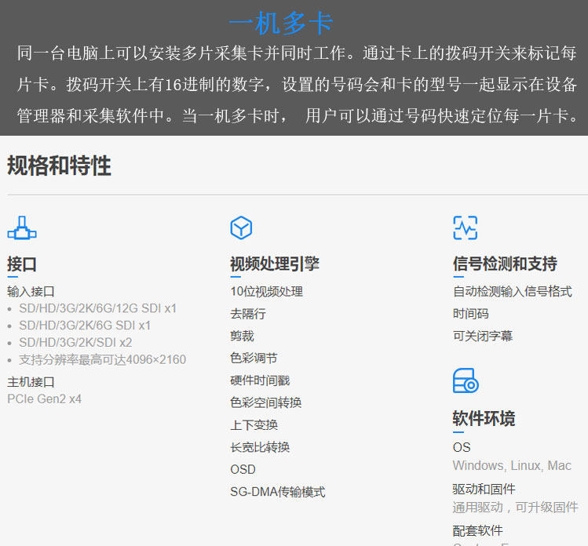
Task: Click the 硬件时间戳 feature entry
Action: (261, 380)
